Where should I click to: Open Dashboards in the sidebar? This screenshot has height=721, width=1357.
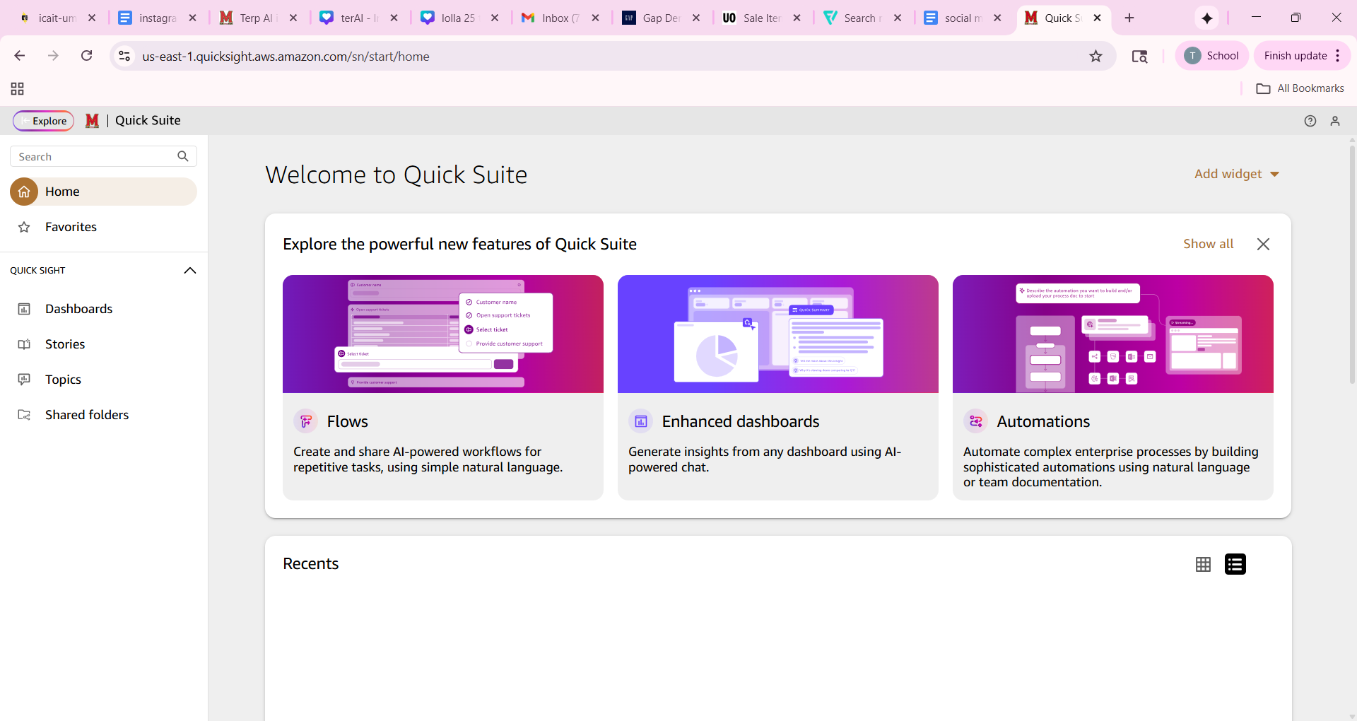point(78,309)
